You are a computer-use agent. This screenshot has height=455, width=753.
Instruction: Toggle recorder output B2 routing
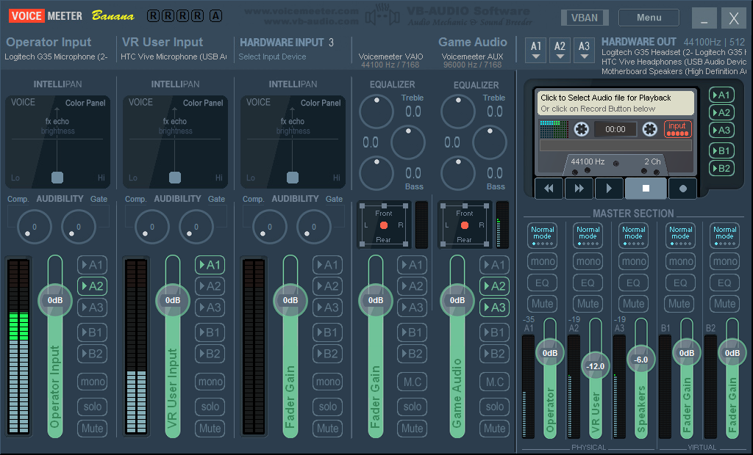(x=721, y=168)
